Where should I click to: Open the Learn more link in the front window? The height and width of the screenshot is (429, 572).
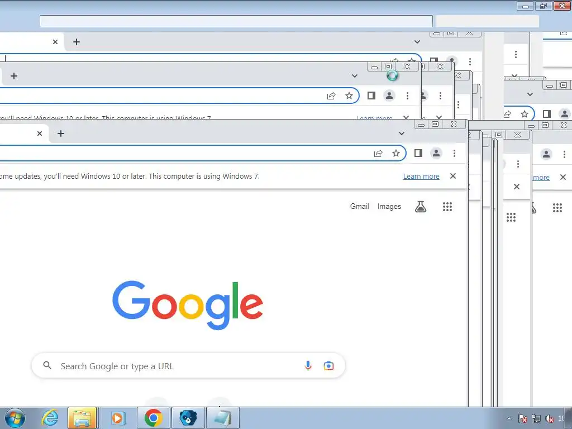pos(421,176)
